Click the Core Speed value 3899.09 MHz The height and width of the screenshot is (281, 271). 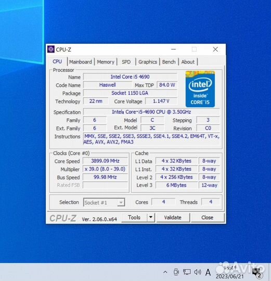(105, 161)
